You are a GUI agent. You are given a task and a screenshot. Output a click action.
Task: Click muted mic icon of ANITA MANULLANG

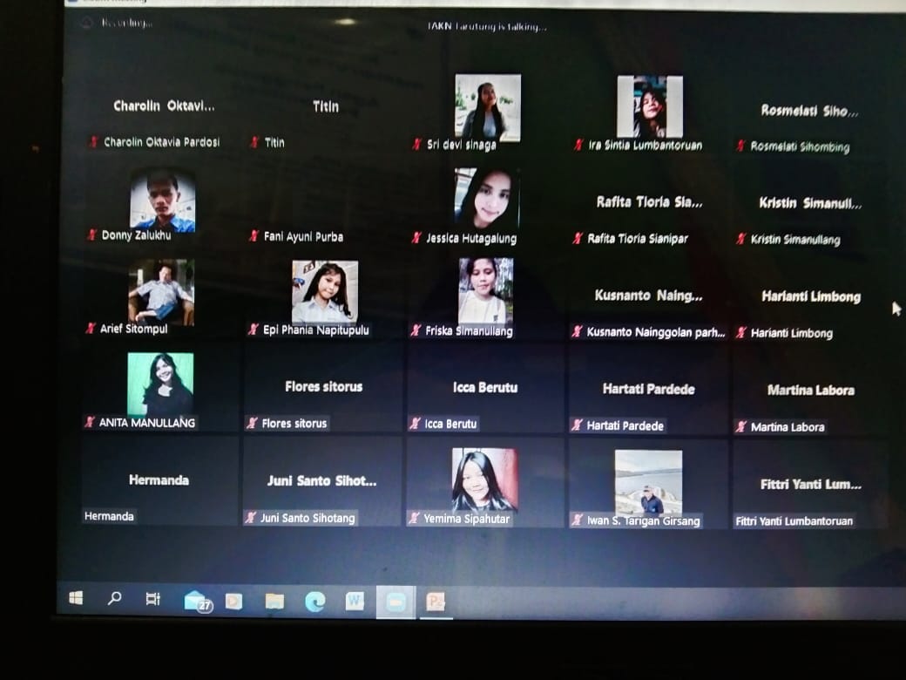click(90, 422)
